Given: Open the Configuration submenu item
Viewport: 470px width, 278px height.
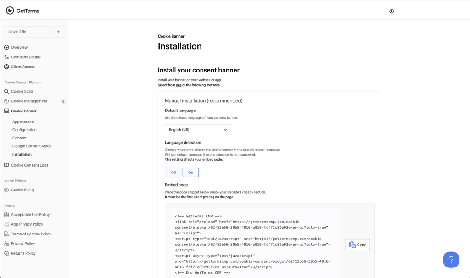Looking at the screenshot, I should pyautogui.click(x=24, y=130).
